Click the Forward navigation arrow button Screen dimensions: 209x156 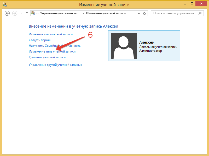pyautogui.click(x=15, y=13)
